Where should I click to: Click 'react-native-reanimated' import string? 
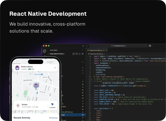pos(112,76)
